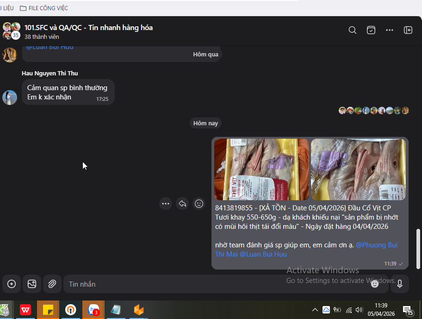
Task: Click the group title 101.SFC và QA/QC
Action: (x=88, y=27)
